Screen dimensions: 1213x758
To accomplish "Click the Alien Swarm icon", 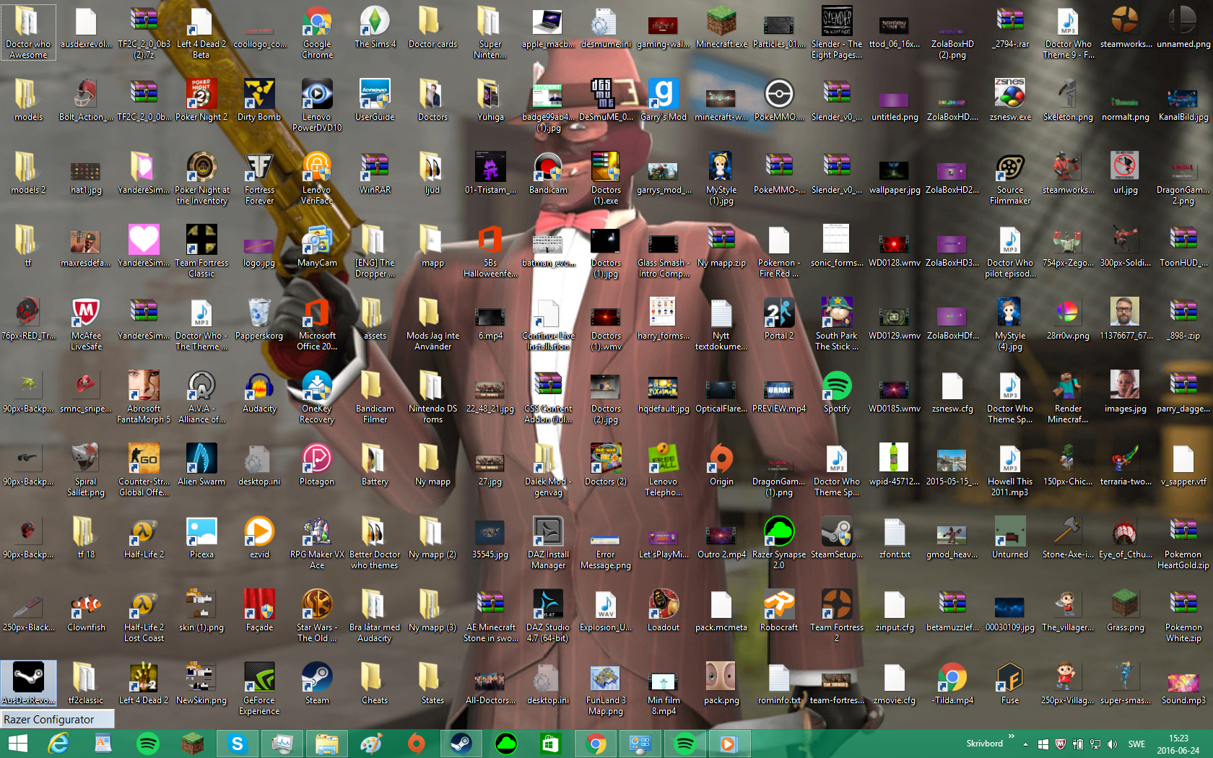I will point(201,465).
